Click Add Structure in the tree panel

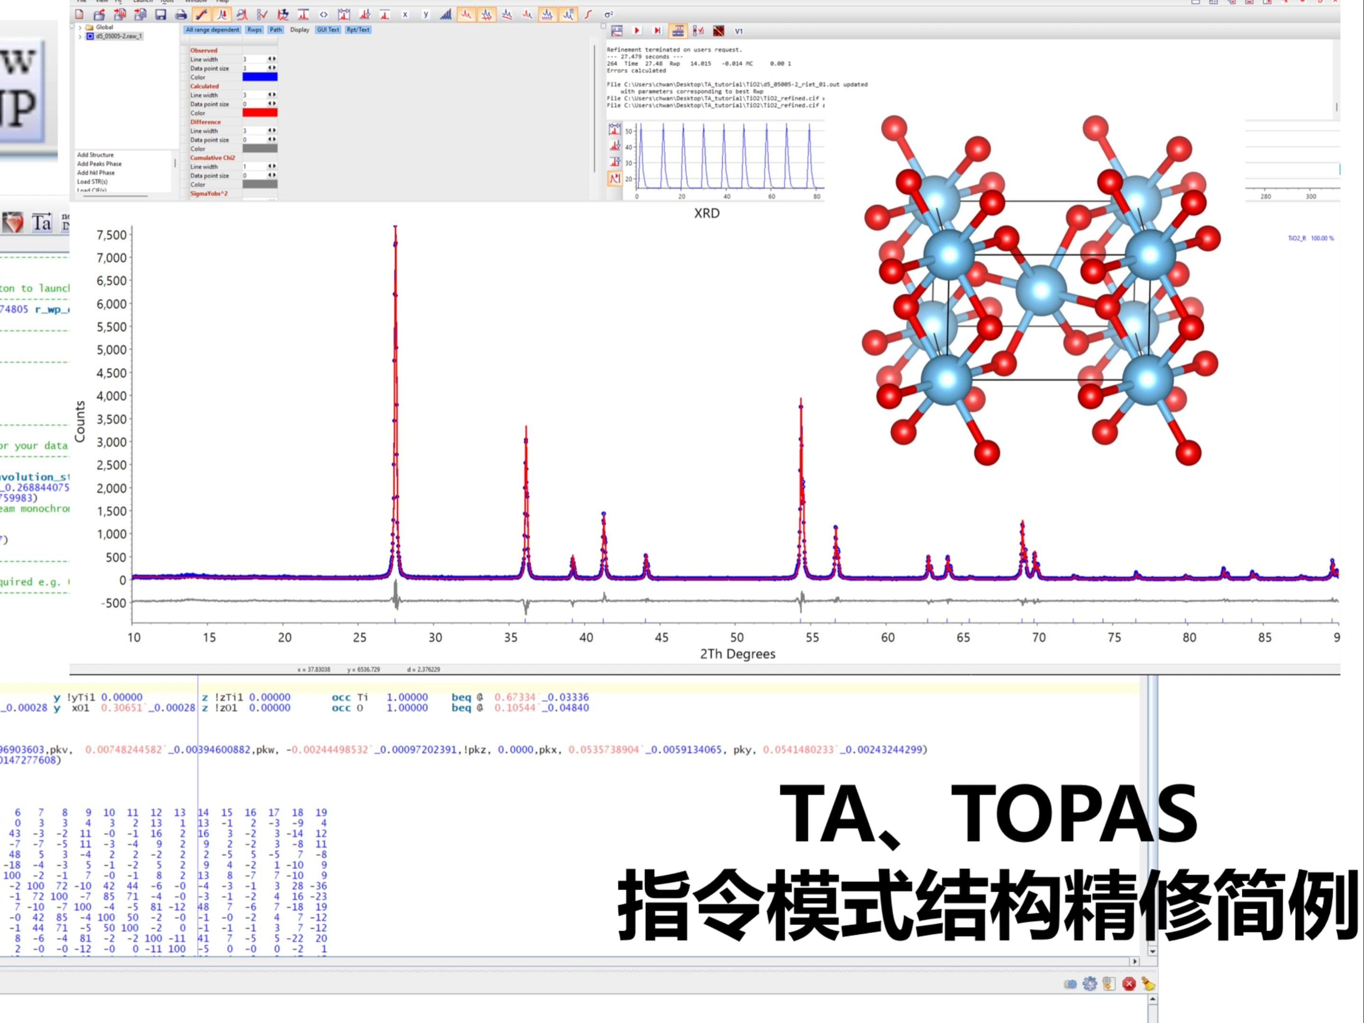95,155
